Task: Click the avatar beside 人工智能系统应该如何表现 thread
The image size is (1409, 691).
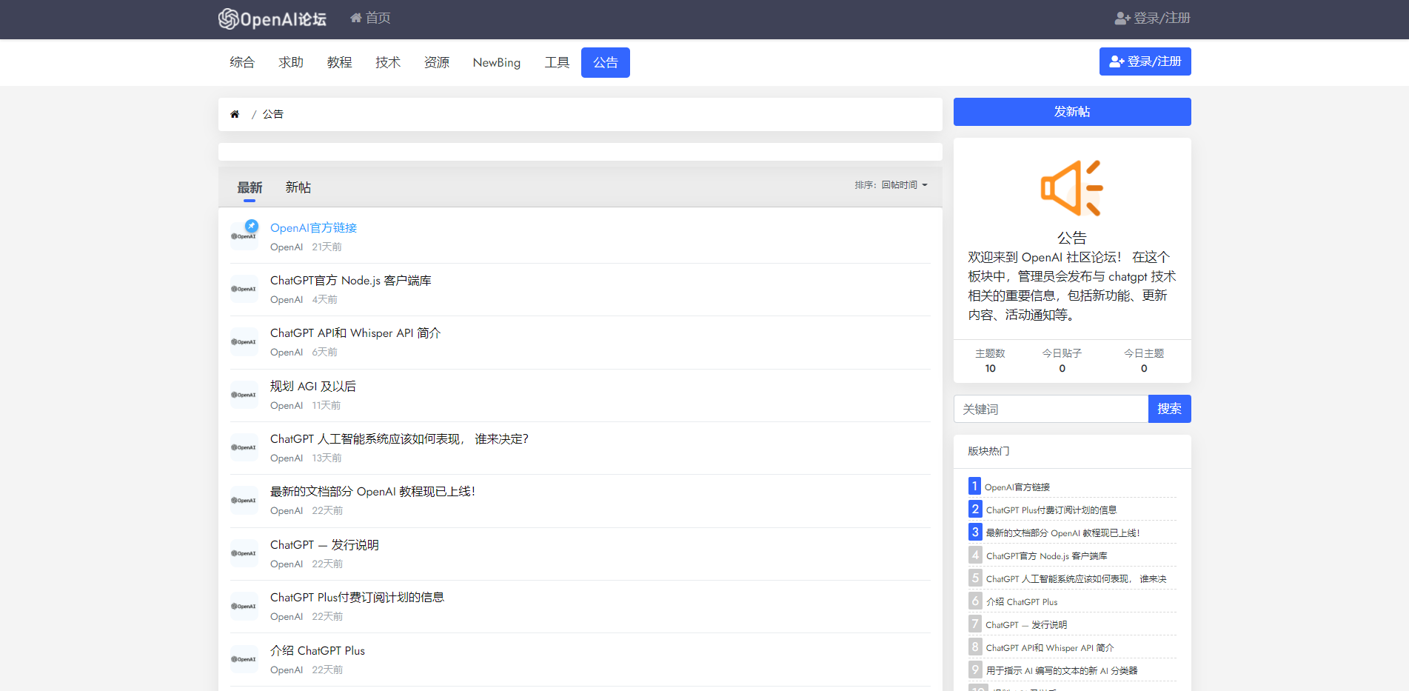Action: point(244,447)
